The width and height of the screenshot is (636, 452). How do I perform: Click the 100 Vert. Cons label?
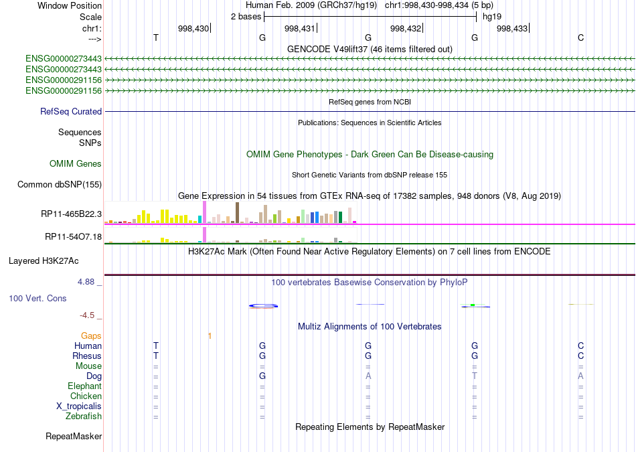pyautogui.click(x=37, y=298)
